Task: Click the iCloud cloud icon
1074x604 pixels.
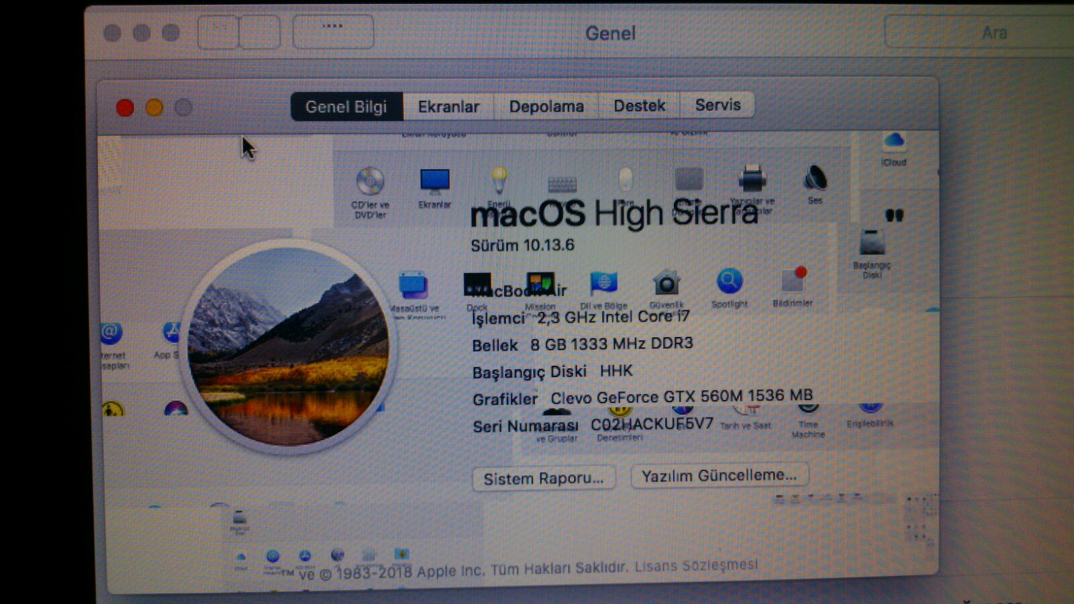Action: click(x=893, y=141)
